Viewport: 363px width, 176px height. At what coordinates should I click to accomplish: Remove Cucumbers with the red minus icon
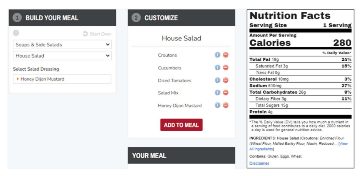pos(225,68)
